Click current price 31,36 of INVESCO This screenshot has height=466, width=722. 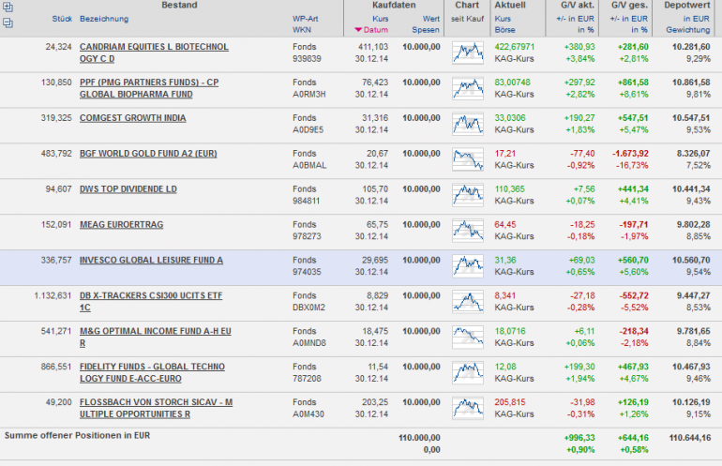tap(505, 260)
